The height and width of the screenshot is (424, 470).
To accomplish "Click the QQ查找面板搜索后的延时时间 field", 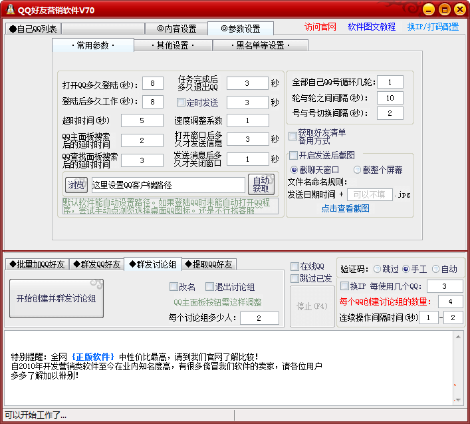I will (x=142, y=160).
